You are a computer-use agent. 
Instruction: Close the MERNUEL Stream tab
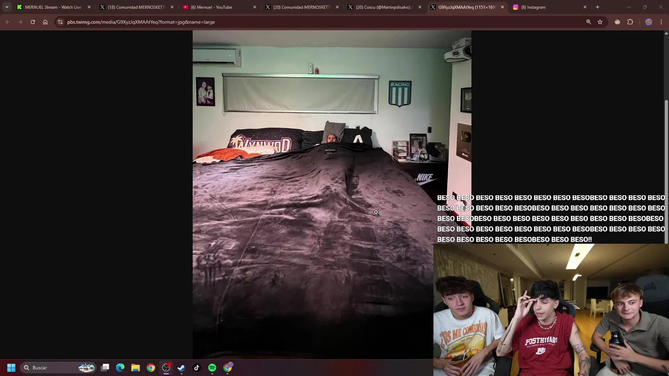coord(89,7)
